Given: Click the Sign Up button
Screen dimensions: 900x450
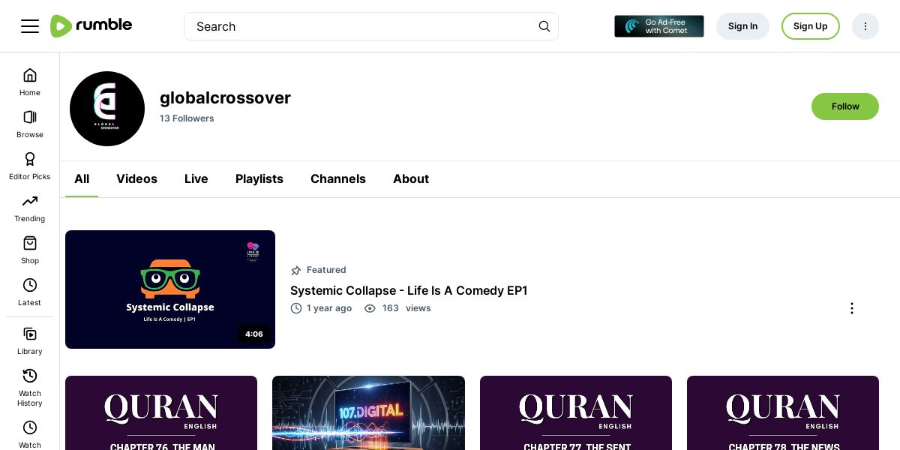Looking at the screenshot, I should point(811,26).
